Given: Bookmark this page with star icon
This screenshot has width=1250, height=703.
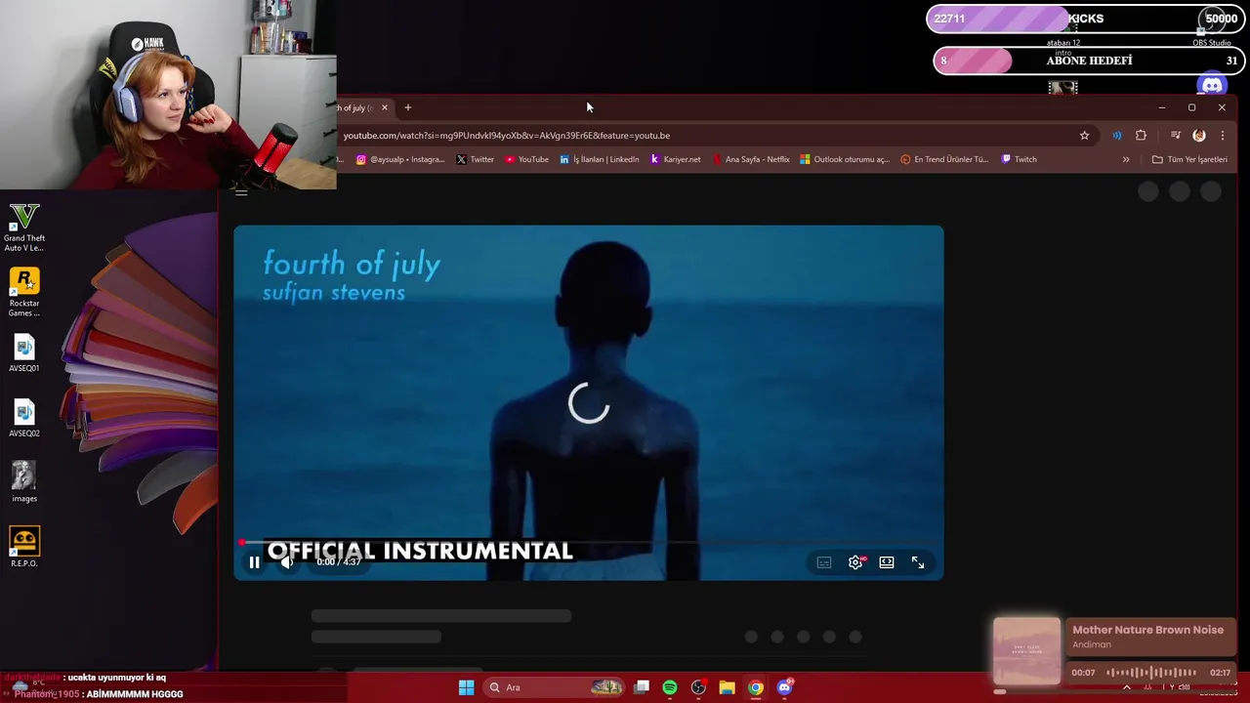Looking at the screenshot, I should tap(1084, 136).
